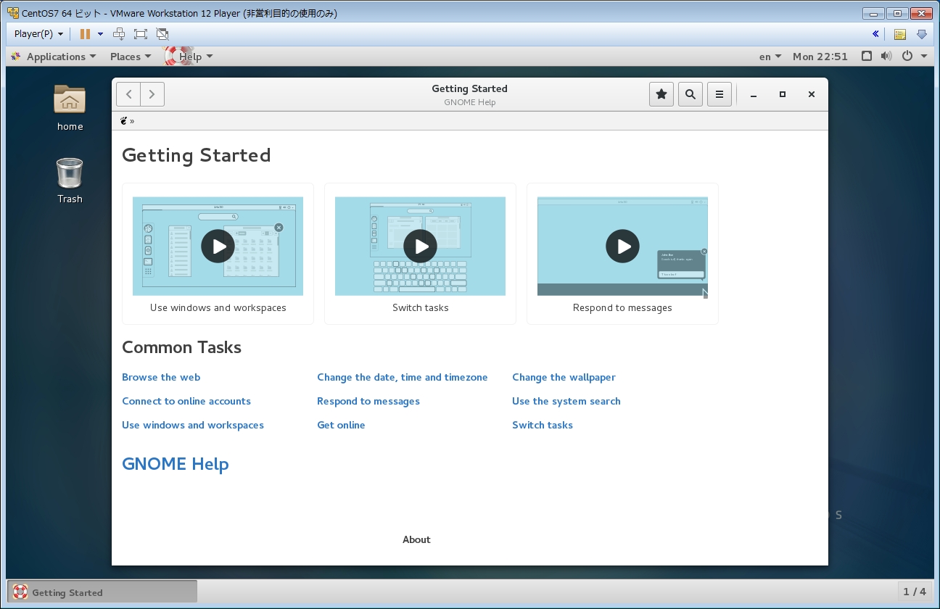Go forward using the right arrow button
The height and width of the screenshot is (609, 940).
coord(152,94)
